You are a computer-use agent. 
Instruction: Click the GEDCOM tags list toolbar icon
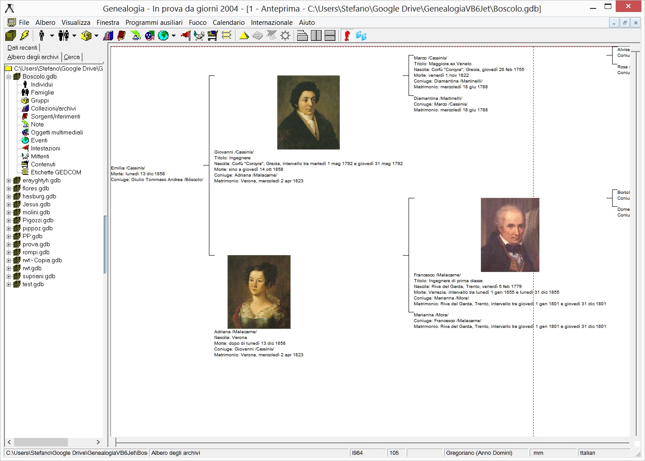pos(227,35)
